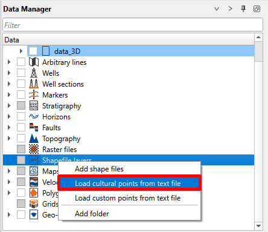The height and width of the screenshot is (232, 268).
Task: Toggle the Raster files checkbox
Action: [21, 149]
